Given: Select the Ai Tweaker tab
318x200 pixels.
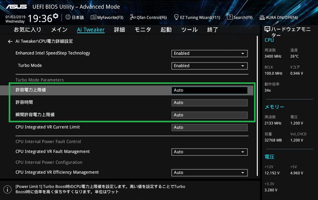Looking at the screenshot, I should [91, 30].
